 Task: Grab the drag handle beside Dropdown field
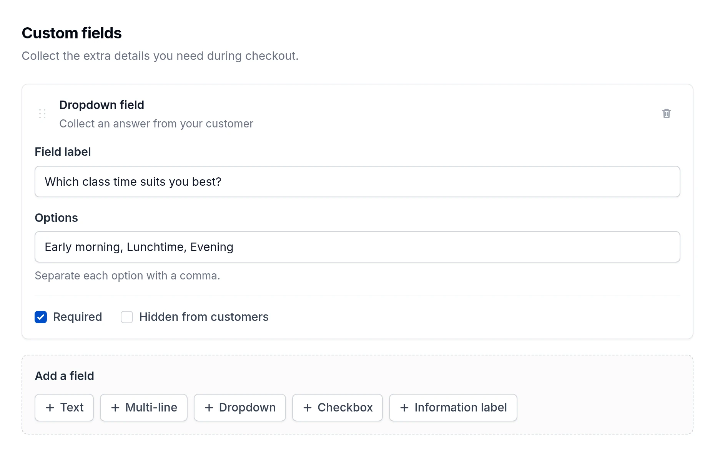coord(42,114)
